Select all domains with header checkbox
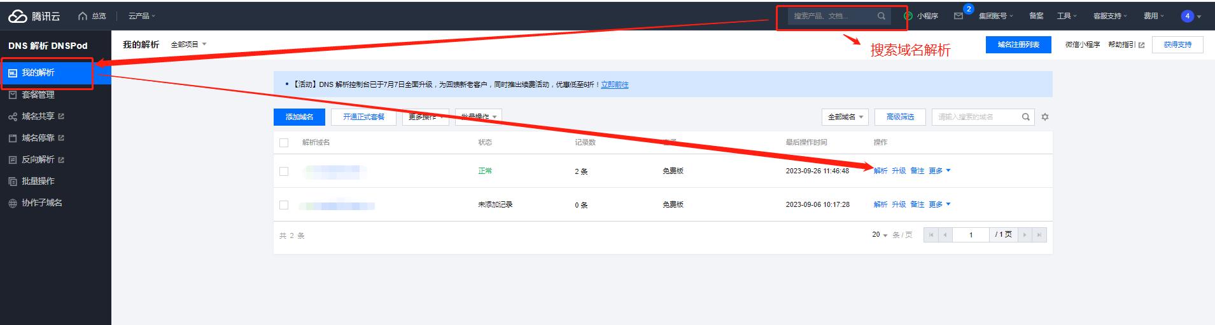Image resolution: width=1215 pixels, height=325 pixels. click(284, 143)
